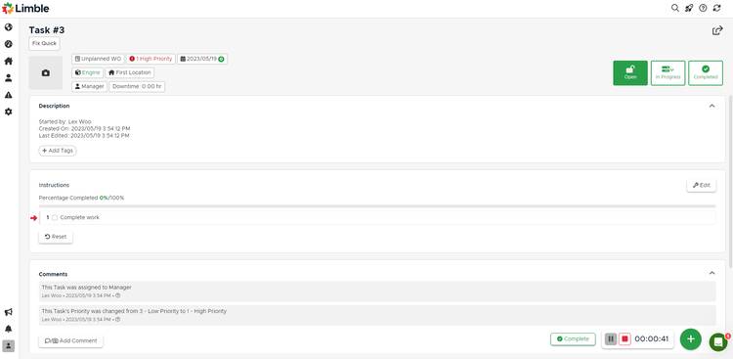Open the share task icon

coord(717,30)
